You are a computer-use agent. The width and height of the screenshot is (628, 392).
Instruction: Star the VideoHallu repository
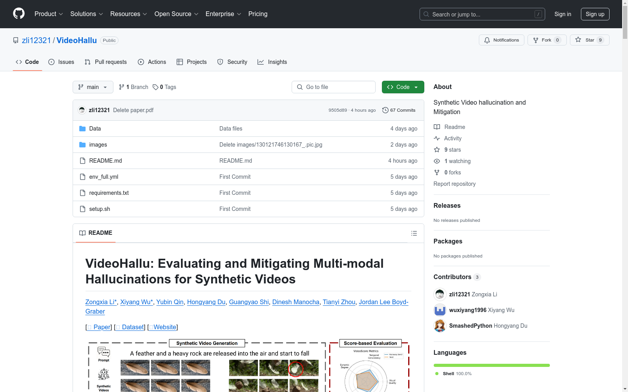coord(590,40)
